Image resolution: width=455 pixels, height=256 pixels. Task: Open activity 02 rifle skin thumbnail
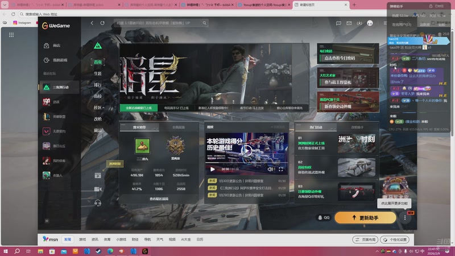click(x=357, y=167)
